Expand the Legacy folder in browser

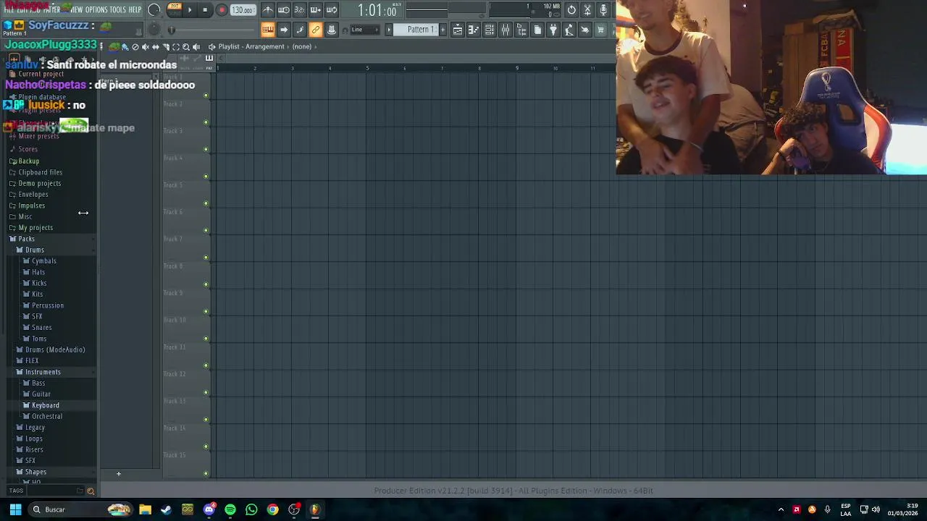point(35,428)
